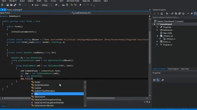Click the Alphabetical sort icon in Properties
Screen dimensions: 197x110
pyautogui.click(x=158, y=80)
